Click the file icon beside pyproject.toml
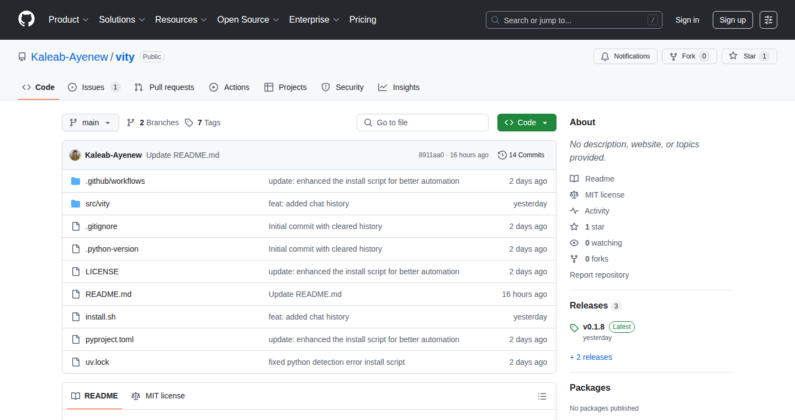This screenshot has height=420, width=795. (x=76, y=339)
